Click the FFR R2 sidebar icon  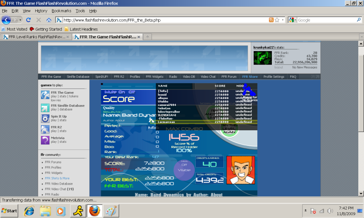point(45,129)
